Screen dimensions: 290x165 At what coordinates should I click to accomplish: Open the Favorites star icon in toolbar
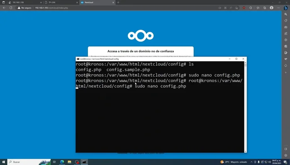258,8
